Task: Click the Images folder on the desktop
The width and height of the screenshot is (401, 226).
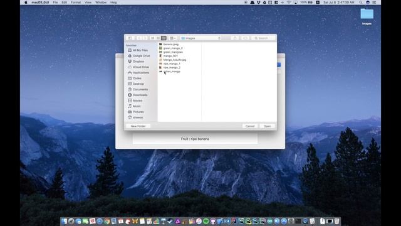Action: (367, 17)
